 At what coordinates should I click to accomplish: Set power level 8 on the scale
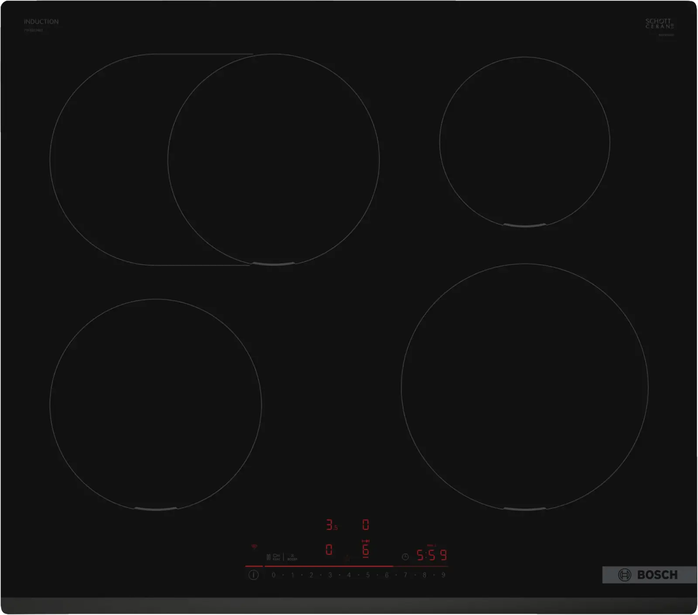[x=424, y=575]
